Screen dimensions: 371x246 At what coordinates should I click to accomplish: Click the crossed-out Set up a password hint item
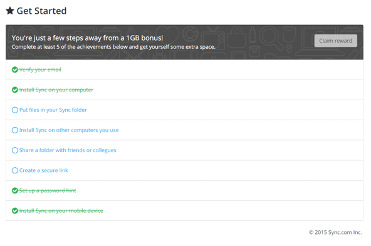[48, 190]
